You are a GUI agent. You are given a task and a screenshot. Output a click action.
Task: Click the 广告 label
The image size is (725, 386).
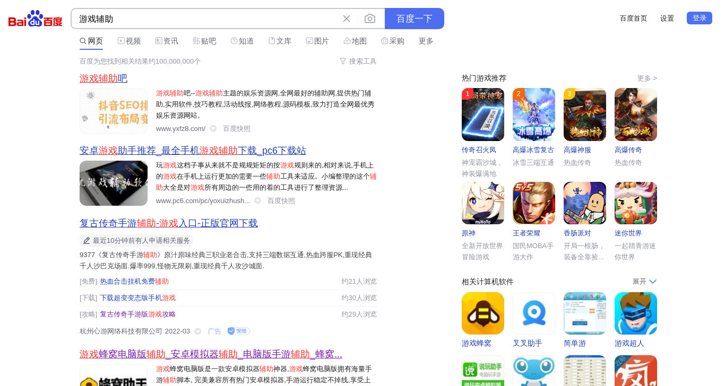(214, 331)
